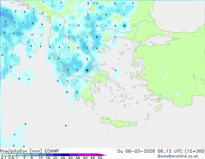The height and width of the screenshot is (159, 205).
Task: Click the "Su 08-03-2026" date text
Action: coord(136,151)
